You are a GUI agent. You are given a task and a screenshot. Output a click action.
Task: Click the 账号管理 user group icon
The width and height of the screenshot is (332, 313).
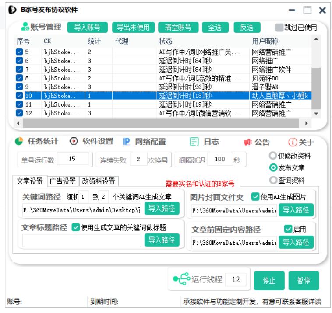pos(25,27)
